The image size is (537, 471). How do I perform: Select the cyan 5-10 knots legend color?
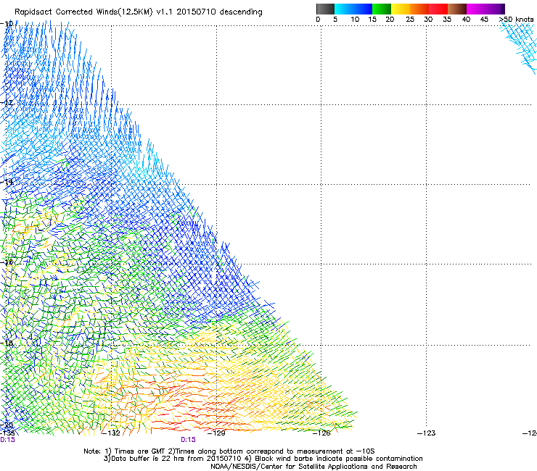click(344, 9)
